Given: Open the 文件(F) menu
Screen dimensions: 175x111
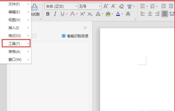Looking at the screenshot, I should pyautogui.click(x=16, y=4).
